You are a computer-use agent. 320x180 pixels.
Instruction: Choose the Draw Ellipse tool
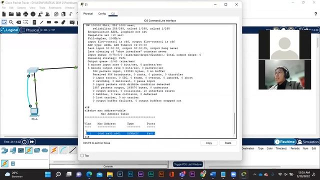[56, 22]
